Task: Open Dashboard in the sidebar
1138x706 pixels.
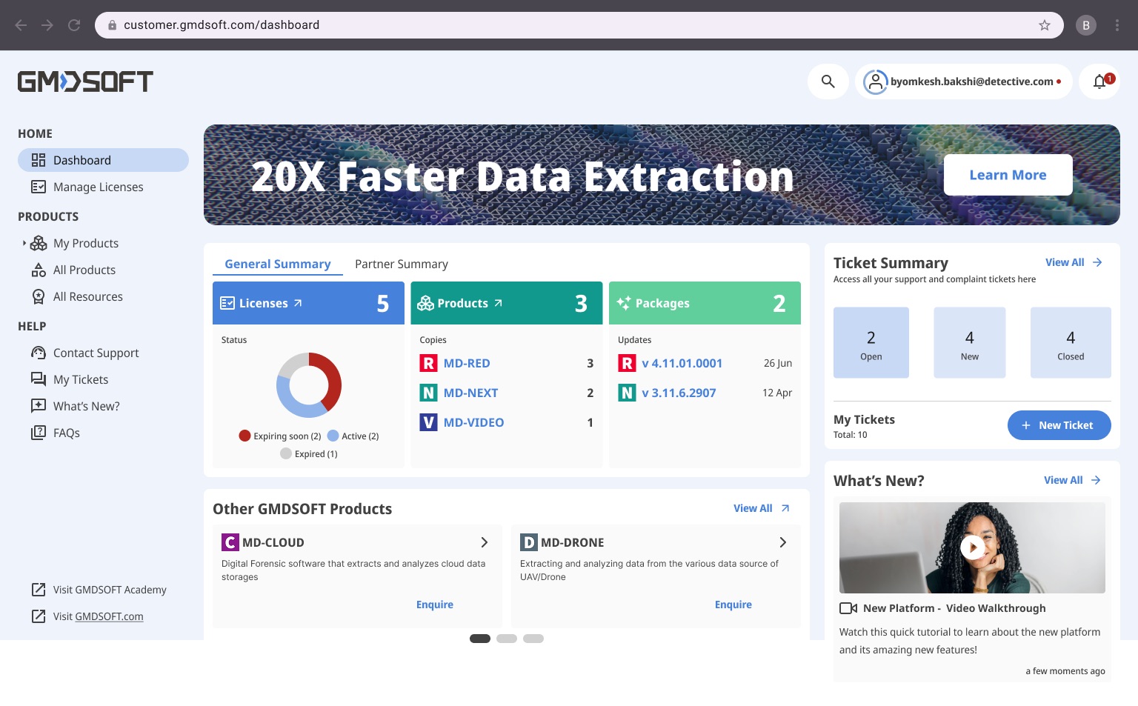Action: [103, 160]
